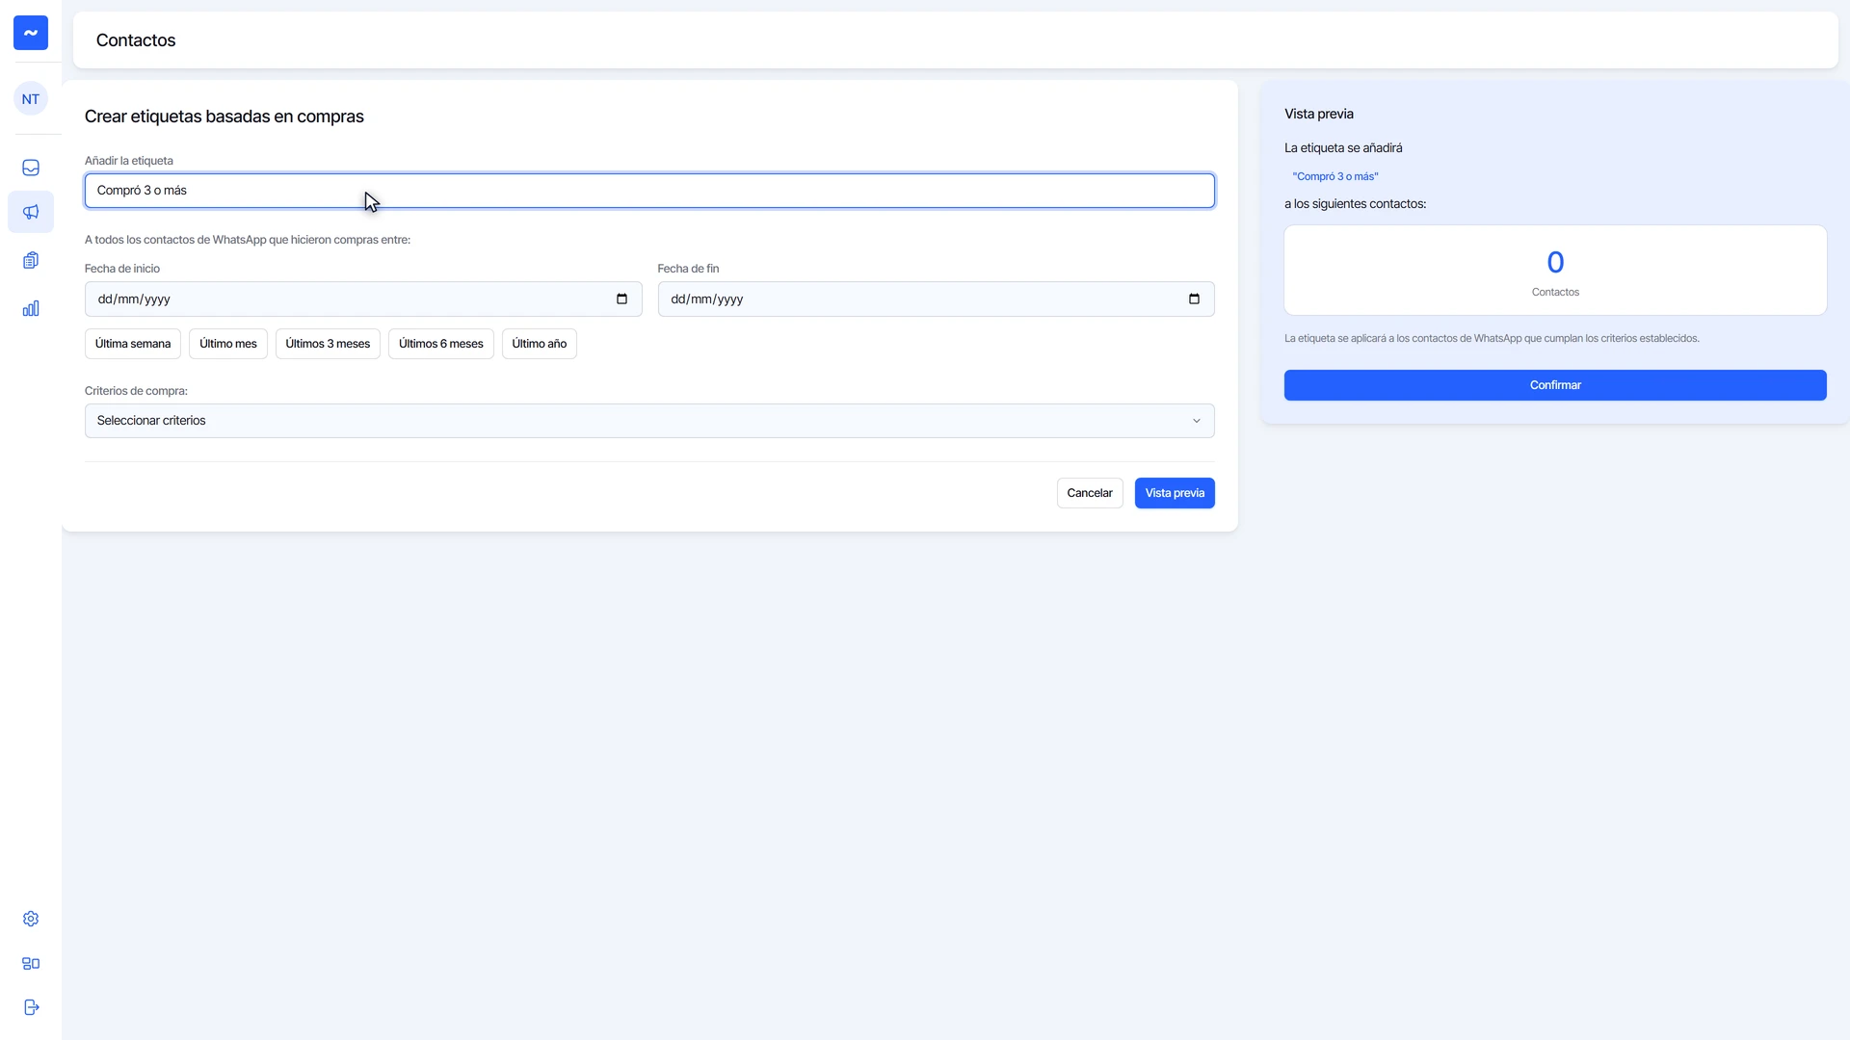Click the Cancelar button
Screen dimensions: 1850x1040
[1090, 493]
